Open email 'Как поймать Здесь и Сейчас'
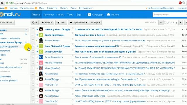Viewport: 187px width, 105px height. click(x=90, y=35)
